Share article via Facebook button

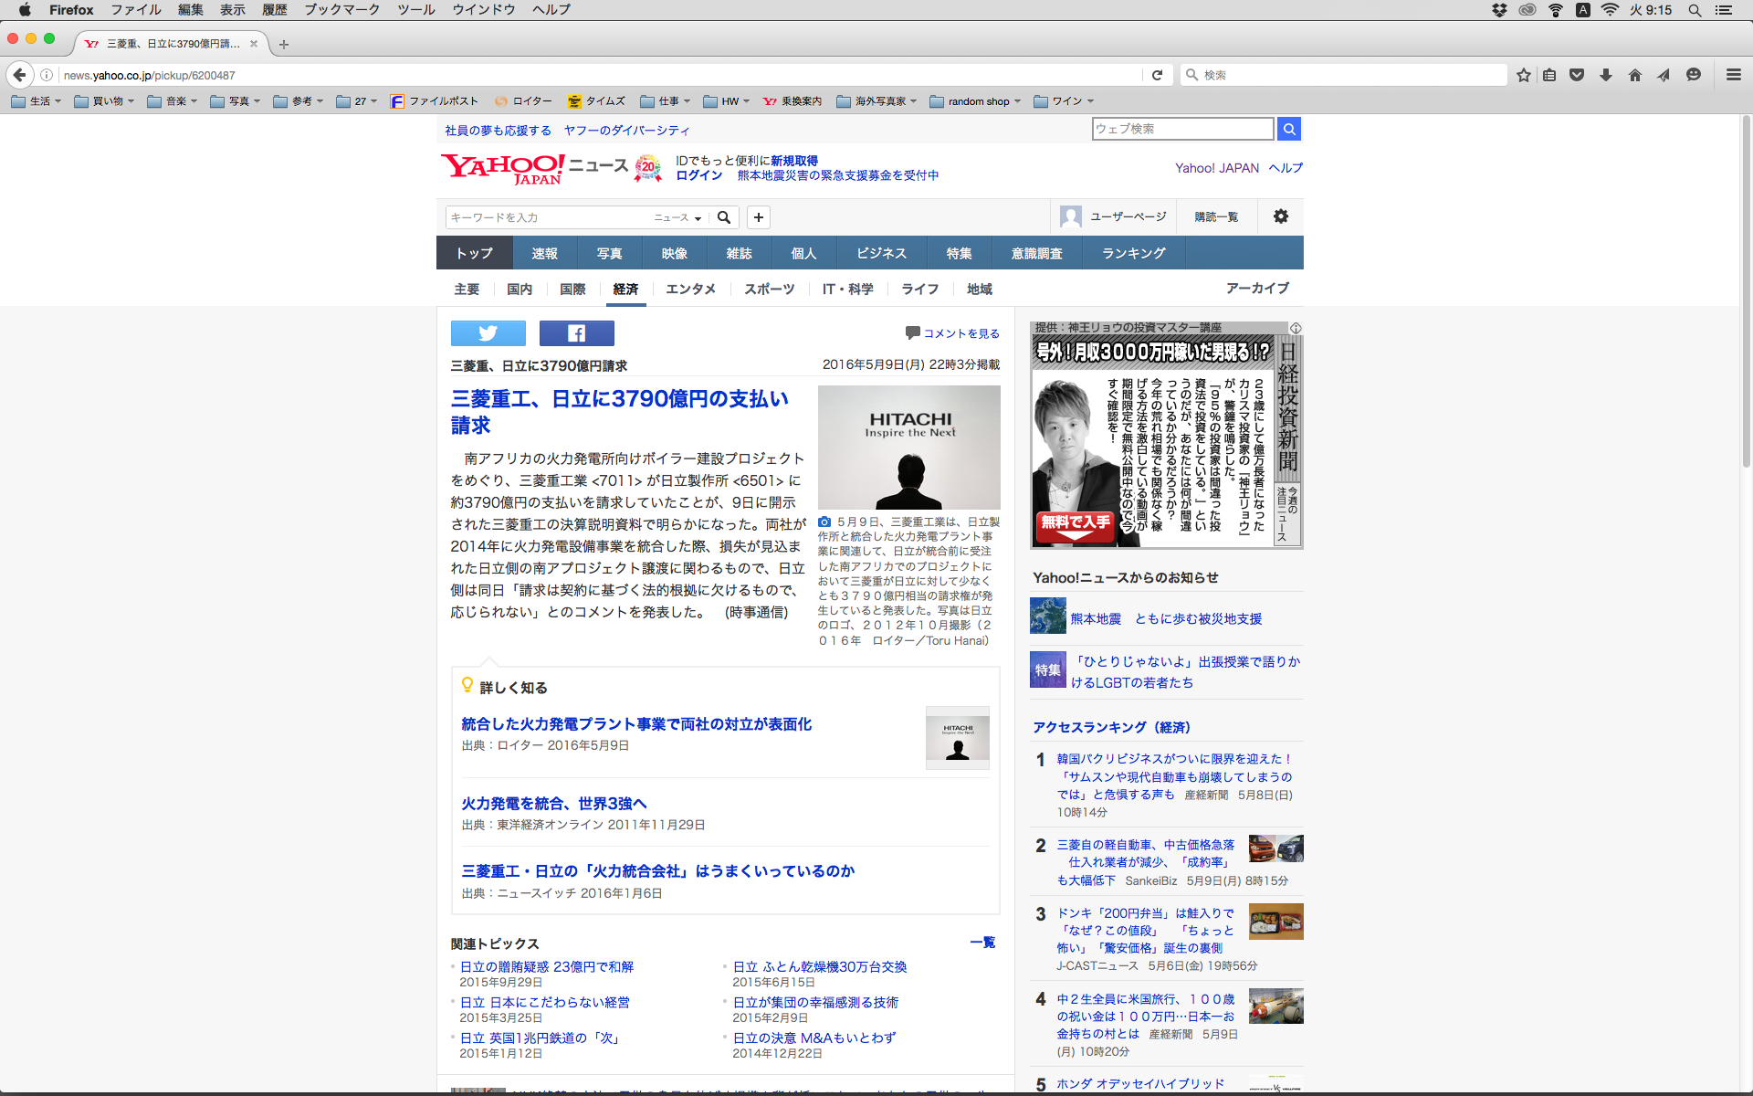click(x=576, y=333)
